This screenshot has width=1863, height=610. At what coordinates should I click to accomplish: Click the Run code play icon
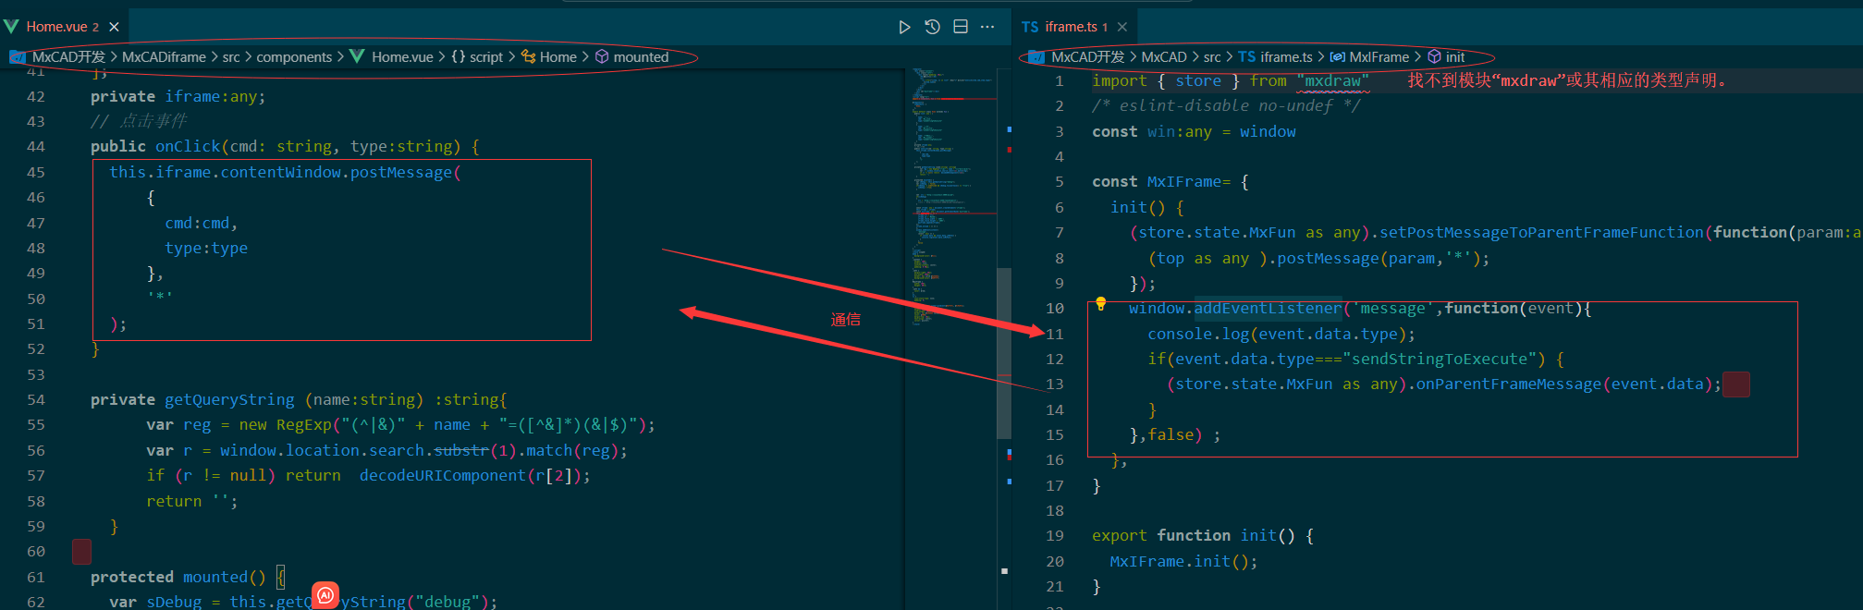tap(904, 27)
